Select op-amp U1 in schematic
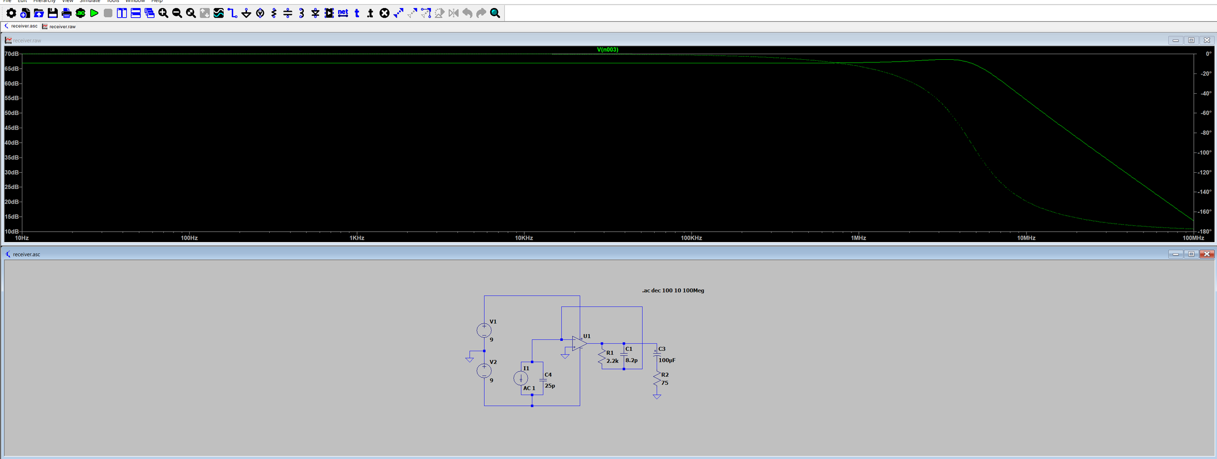Screen dimensions: 1217x459 pos(579,343)
